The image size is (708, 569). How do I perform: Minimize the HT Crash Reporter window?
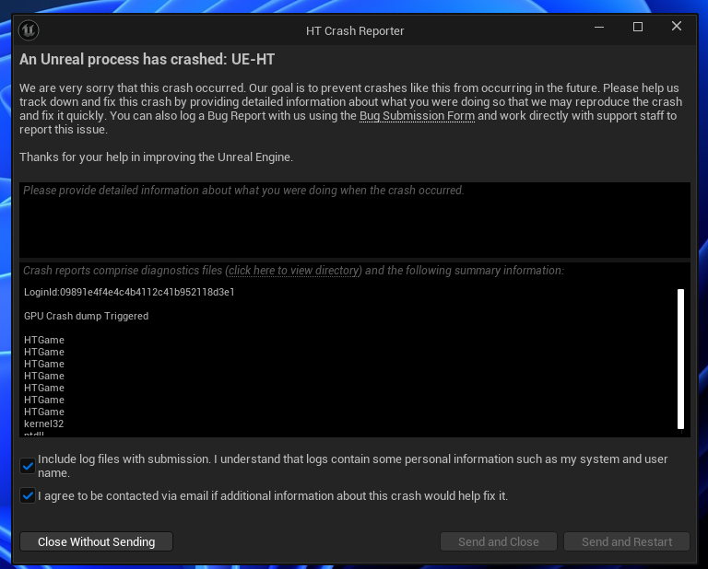(599, 27)
